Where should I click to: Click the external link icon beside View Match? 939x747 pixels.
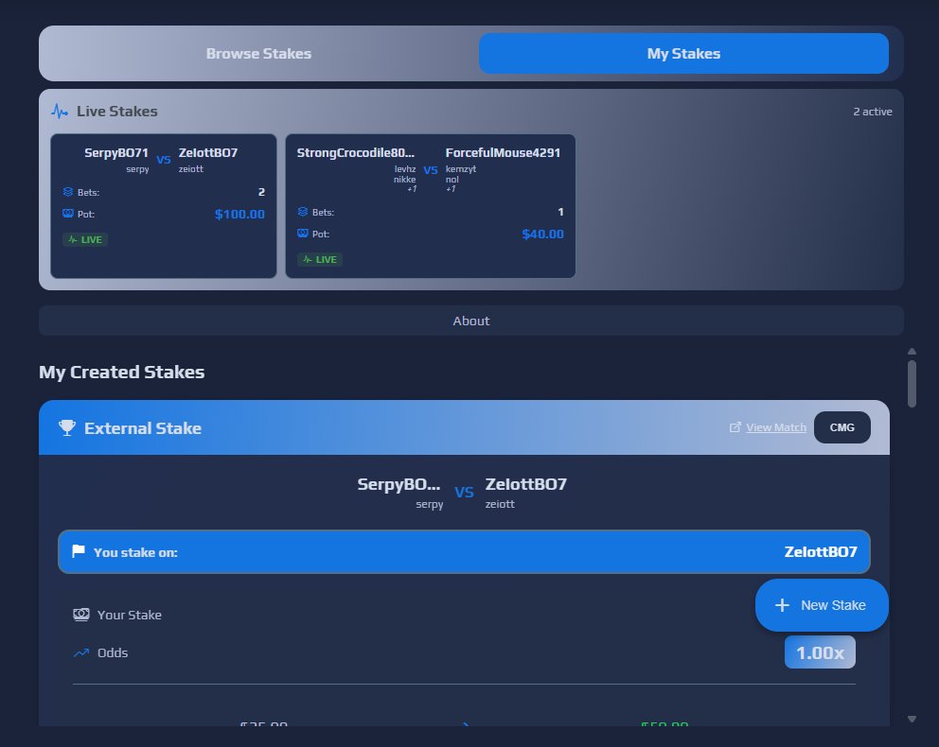click(735, 427)
